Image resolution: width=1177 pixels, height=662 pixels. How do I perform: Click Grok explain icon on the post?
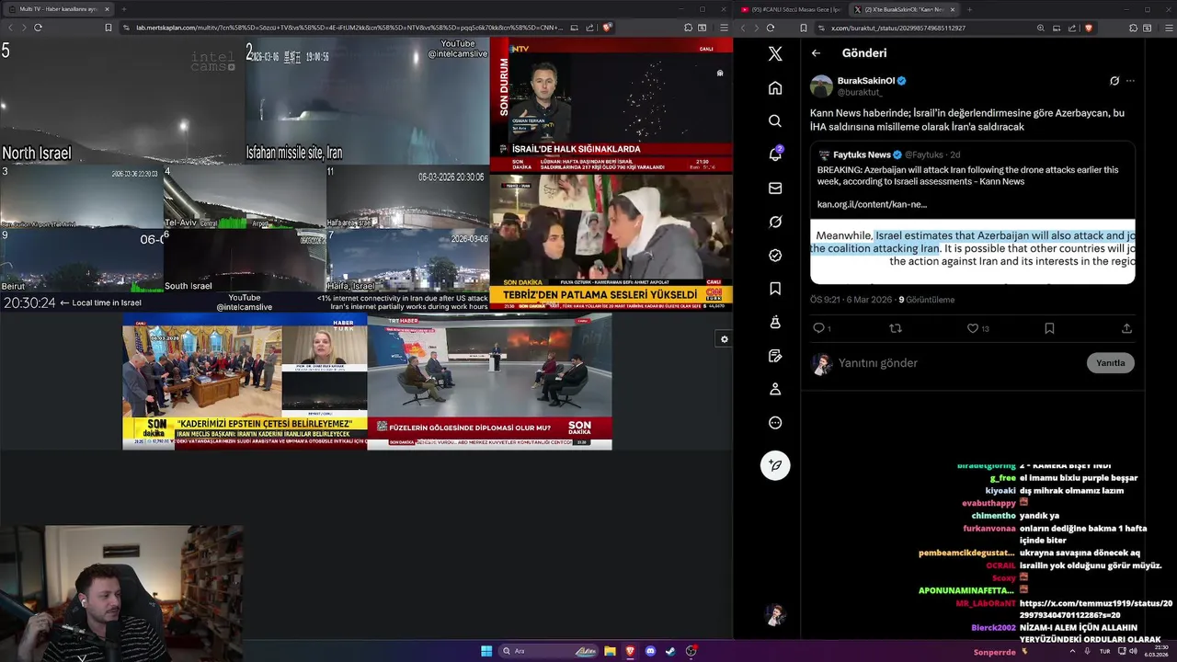click(1114, 81)
